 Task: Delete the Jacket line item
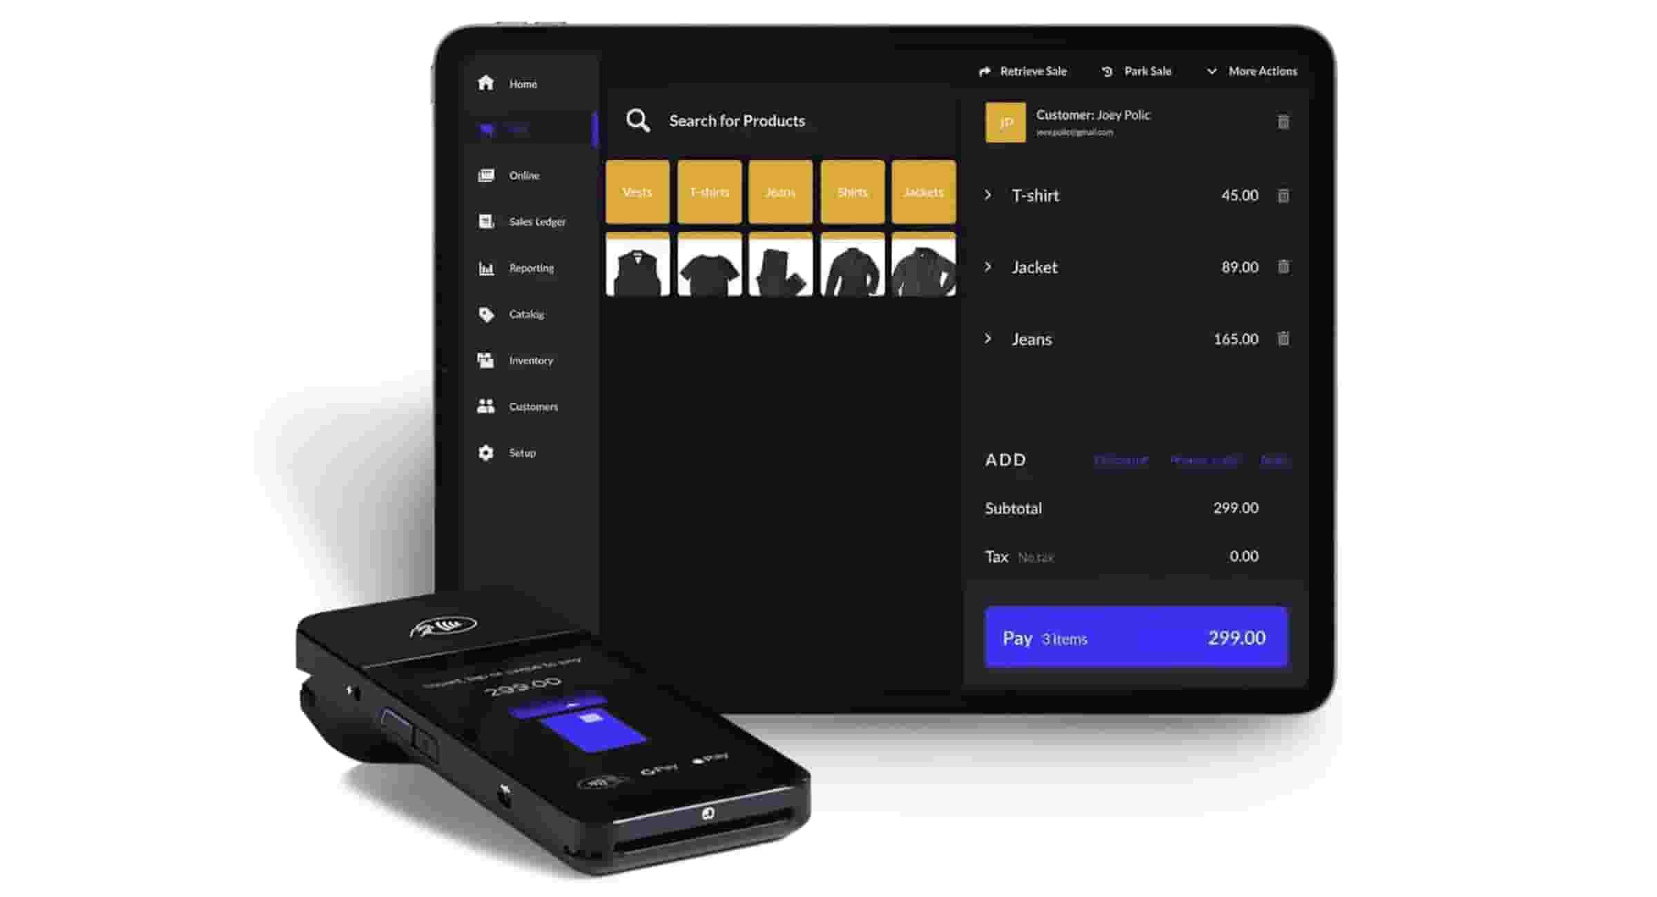click(1283, 266)
